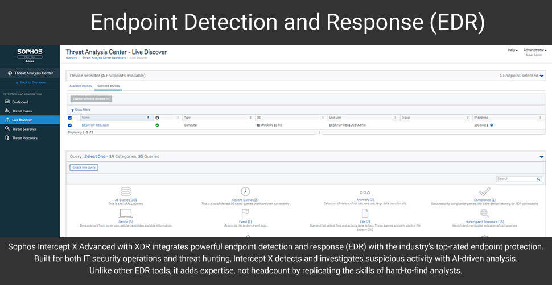Click the Overview breadcrumb link
Viewport: 552px width, 285px height.
pyautogui.click(x=72, y=58)
